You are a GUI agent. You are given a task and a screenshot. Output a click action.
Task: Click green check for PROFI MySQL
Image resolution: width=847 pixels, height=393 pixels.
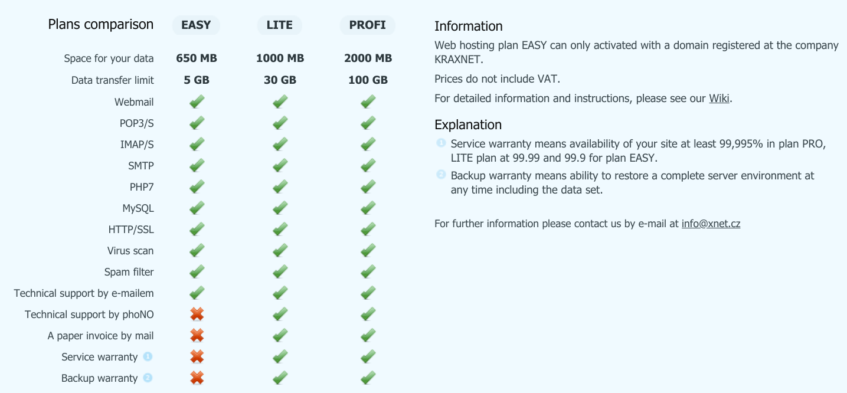[x=368, y=208]
